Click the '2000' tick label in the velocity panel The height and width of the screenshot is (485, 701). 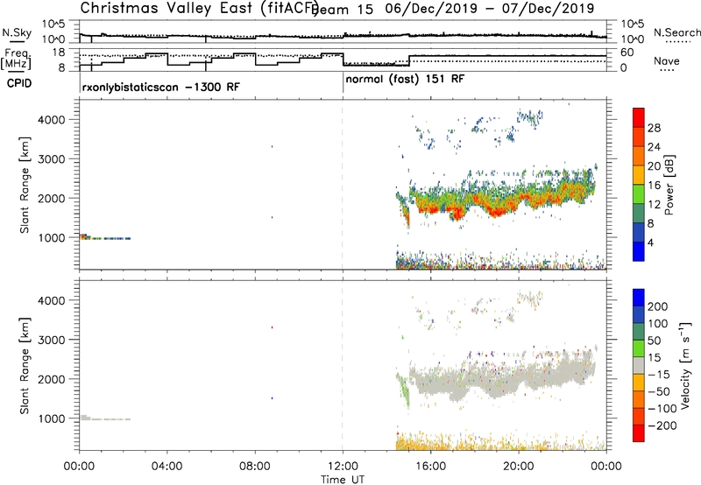[51, 379]
